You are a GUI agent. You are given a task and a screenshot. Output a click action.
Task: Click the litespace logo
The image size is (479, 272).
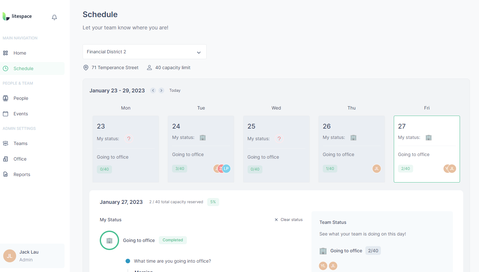point(17,16)
